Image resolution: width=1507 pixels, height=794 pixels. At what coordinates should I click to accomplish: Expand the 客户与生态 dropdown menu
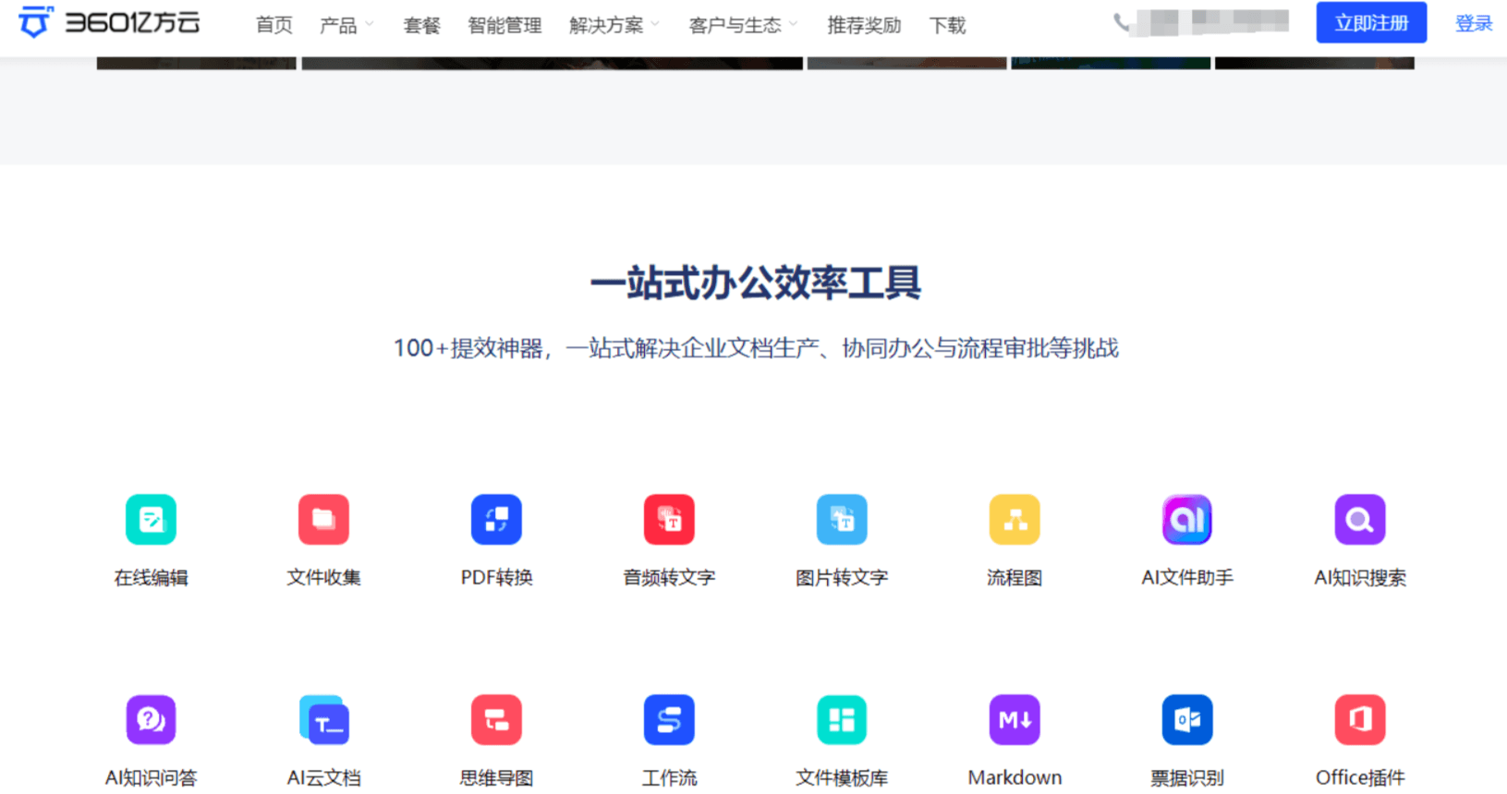tap(743, 25)
